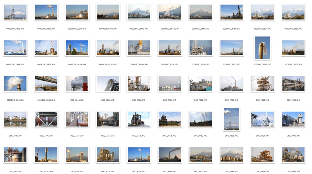Select the portrait thumbnail DSC_7805.JPG
312x174 pixels.
tap(232, 119)
